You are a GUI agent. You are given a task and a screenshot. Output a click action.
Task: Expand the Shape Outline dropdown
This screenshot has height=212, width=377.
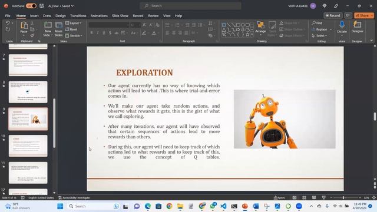click(292, 29)
